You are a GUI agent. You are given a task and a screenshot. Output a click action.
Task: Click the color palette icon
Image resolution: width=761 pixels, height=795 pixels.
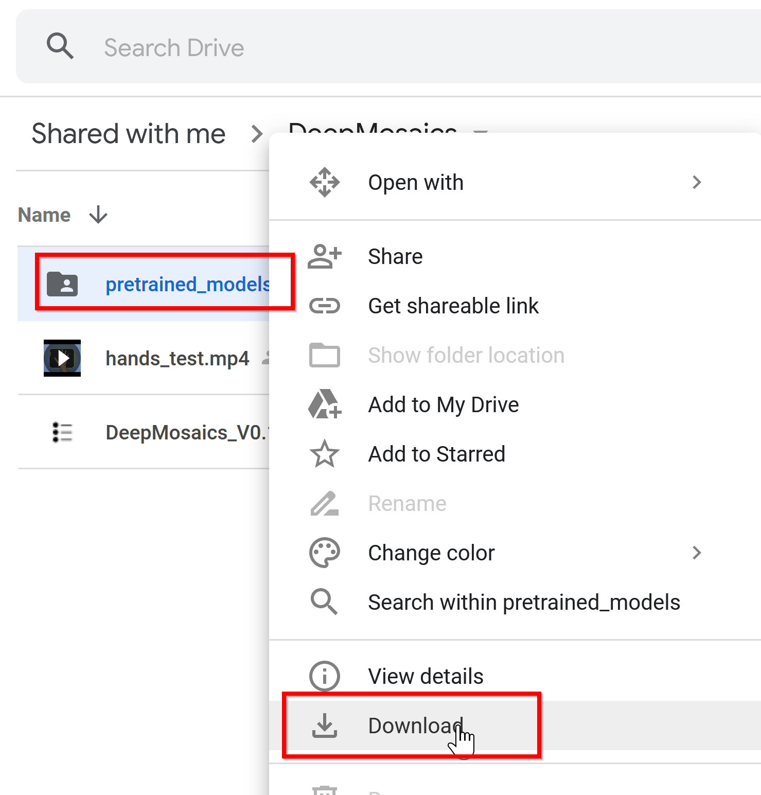pos(324,553)
